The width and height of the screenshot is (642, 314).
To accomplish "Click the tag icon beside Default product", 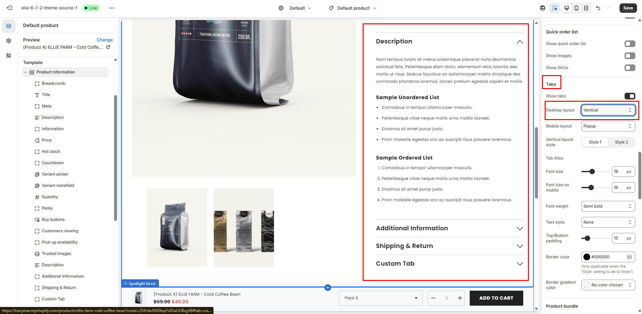I will pos(331,8).
